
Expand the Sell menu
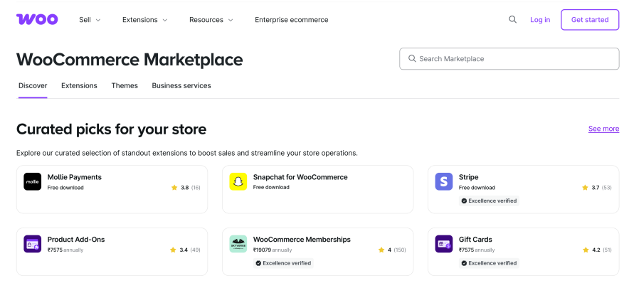click(x=90, y=20)
